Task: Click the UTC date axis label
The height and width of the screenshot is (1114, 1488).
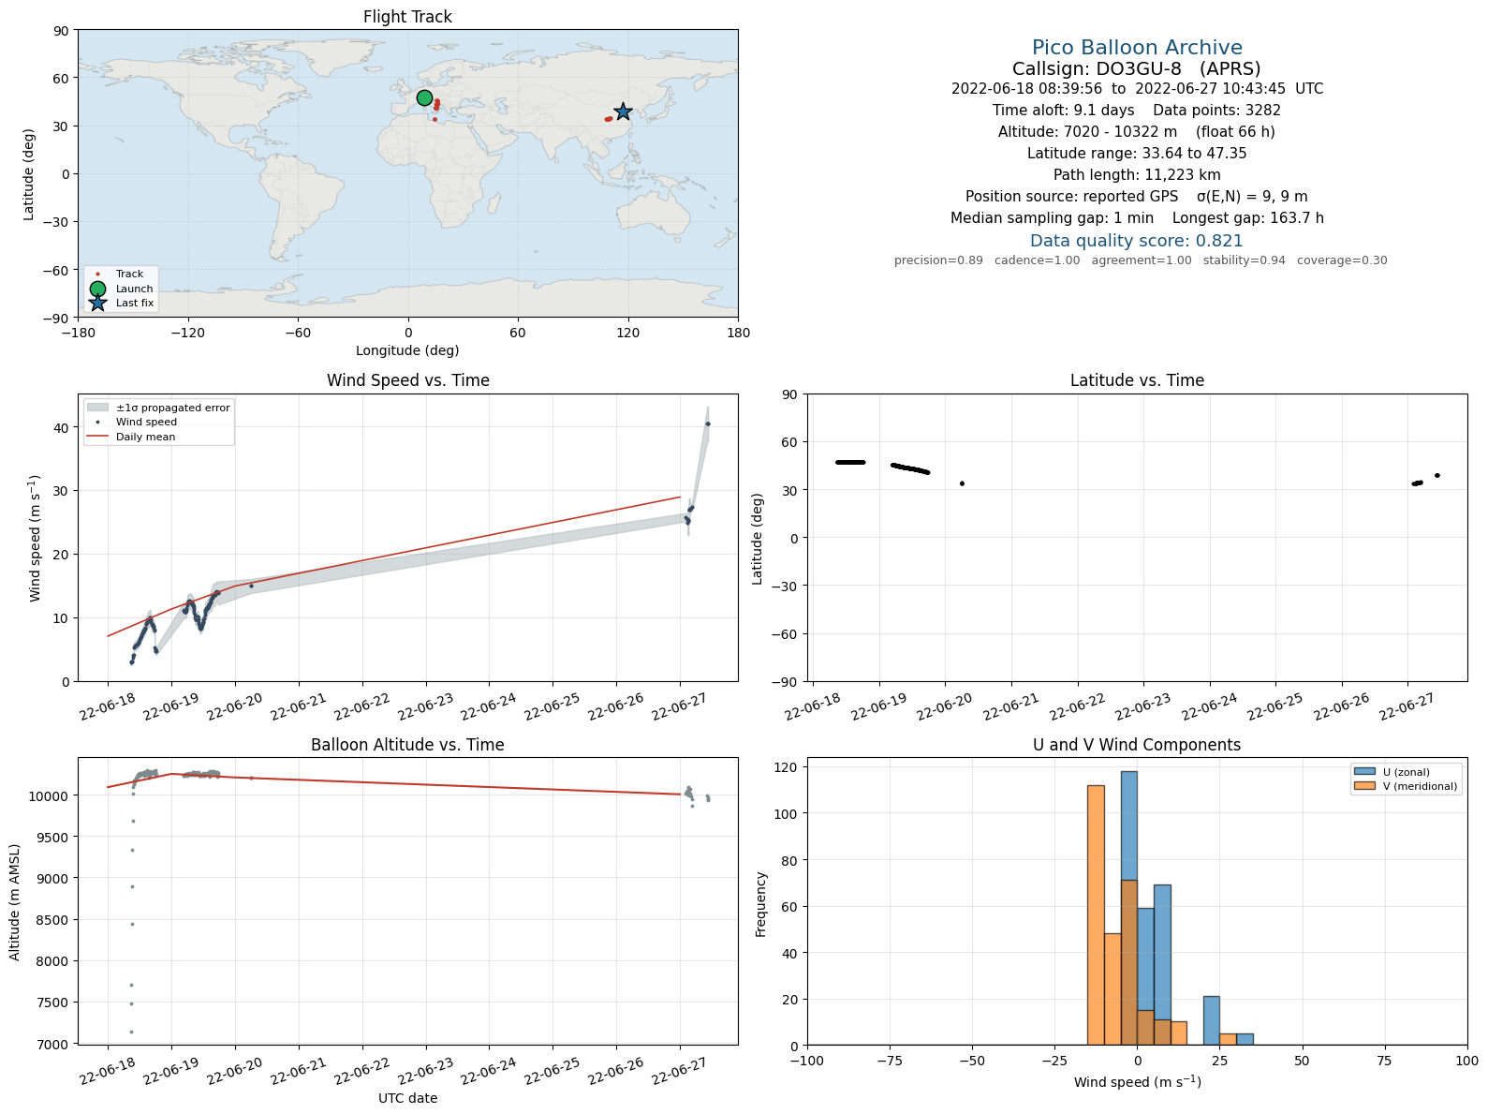Action: (x=407, y=1098)
